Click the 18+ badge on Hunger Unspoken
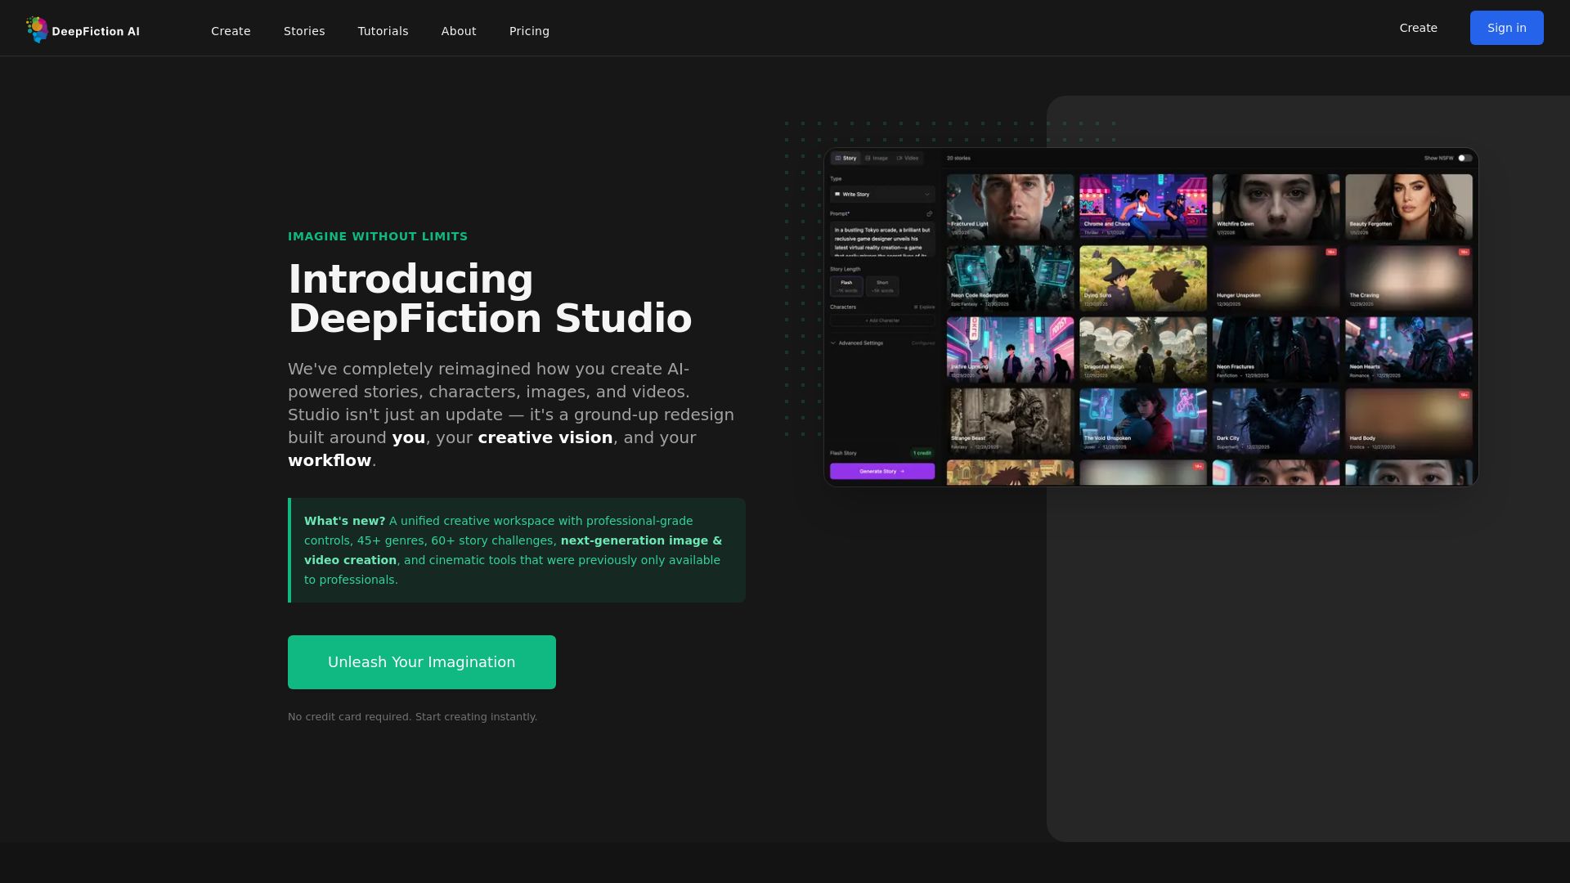Image resolution: width=1570 pixels, height=883 pixels. coord(1331,253)
